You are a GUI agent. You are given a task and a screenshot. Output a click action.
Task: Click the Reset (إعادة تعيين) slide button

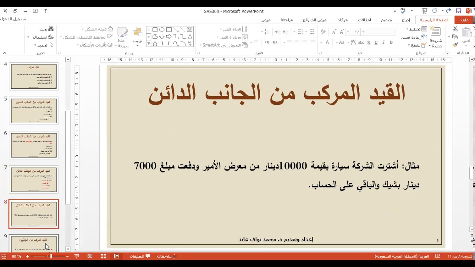[413, 37]
